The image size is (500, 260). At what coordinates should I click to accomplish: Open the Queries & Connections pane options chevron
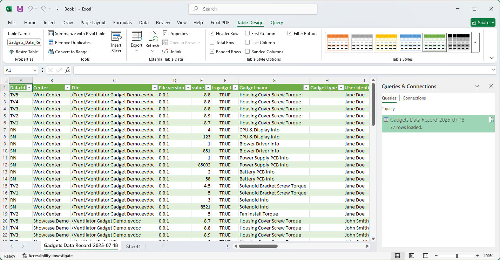point(477,86)
